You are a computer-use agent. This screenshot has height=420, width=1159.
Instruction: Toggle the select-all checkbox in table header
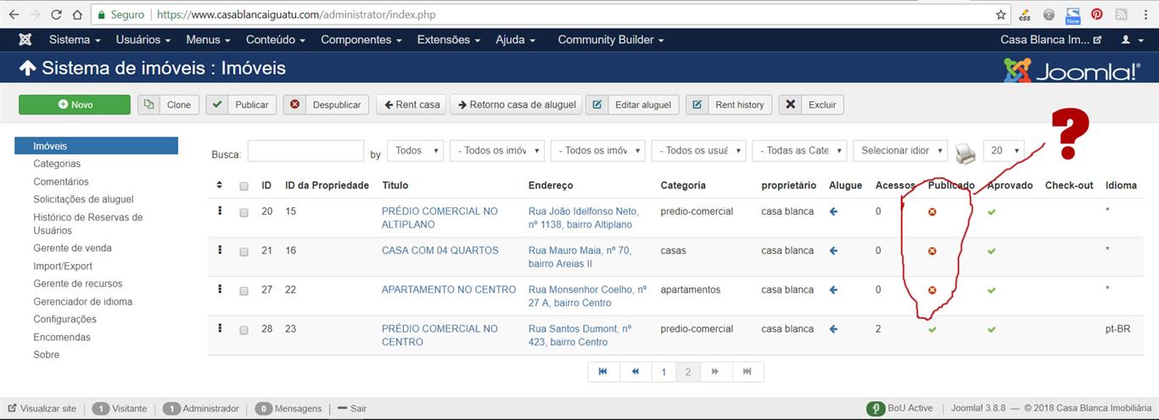[x=244, y=186]
